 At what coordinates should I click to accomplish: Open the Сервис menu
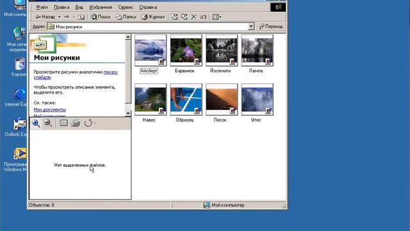point(126,7)
